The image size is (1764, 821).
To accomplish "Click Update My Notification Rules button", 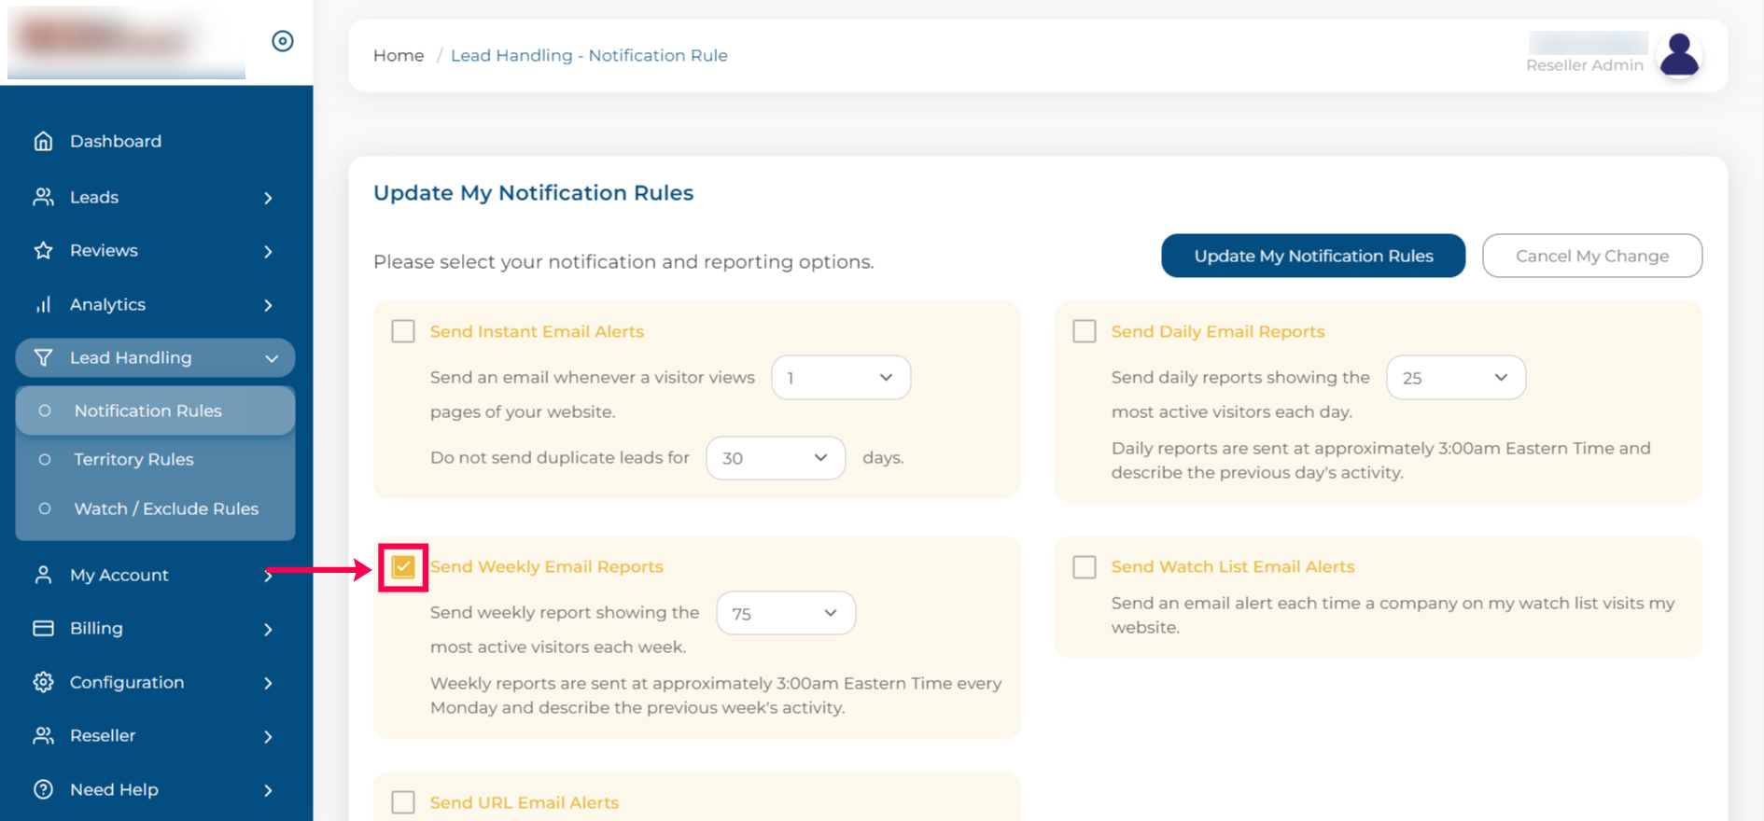I will click(x=1313, y=256).
